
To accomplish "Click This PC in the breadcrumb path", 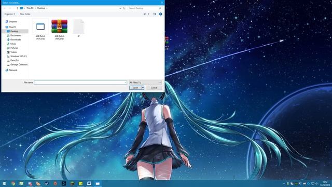I will pos(30,8).
